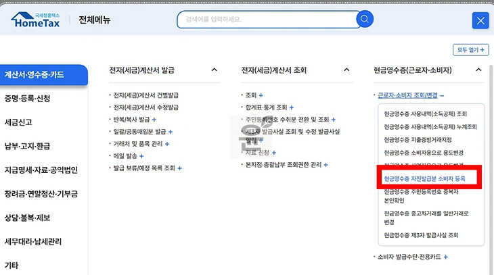
Task: Expand 본지점·총괄납부 조회권한 관리 plus
Action: [x=325, y=165]
